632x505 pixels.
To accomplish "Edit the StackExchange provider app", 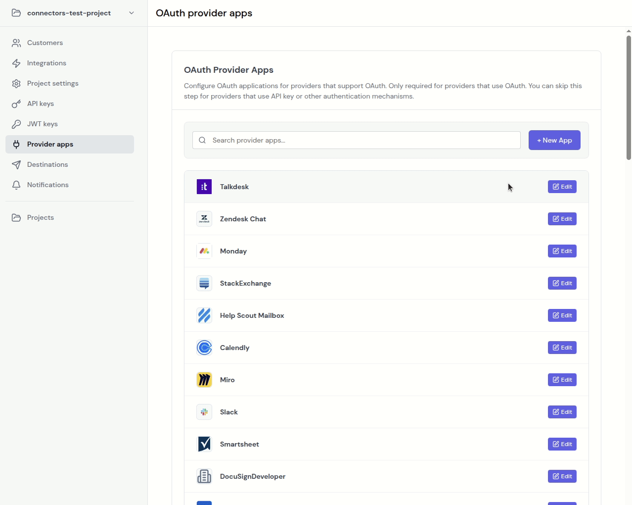I will tap(562, 283).
